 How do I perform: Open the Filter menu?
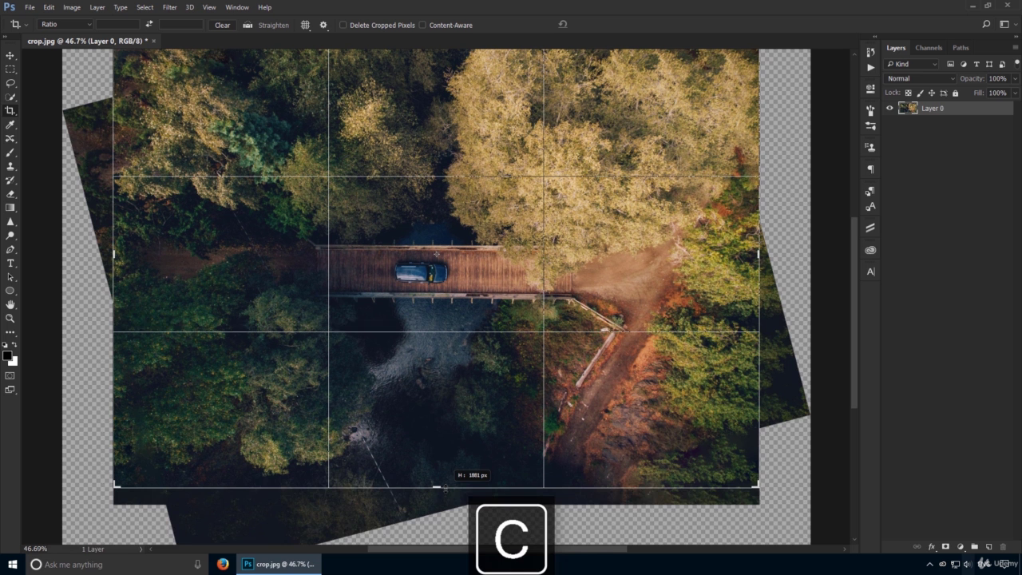point(169,7)
